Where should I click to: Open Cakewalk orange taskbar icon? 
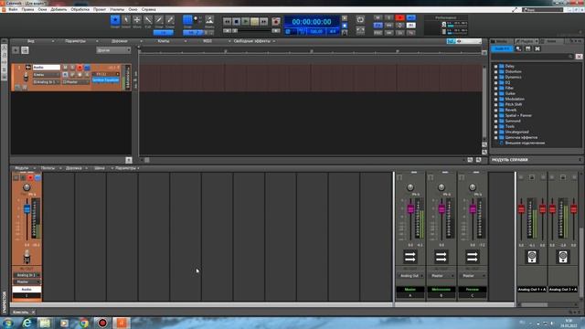point(122,323)
